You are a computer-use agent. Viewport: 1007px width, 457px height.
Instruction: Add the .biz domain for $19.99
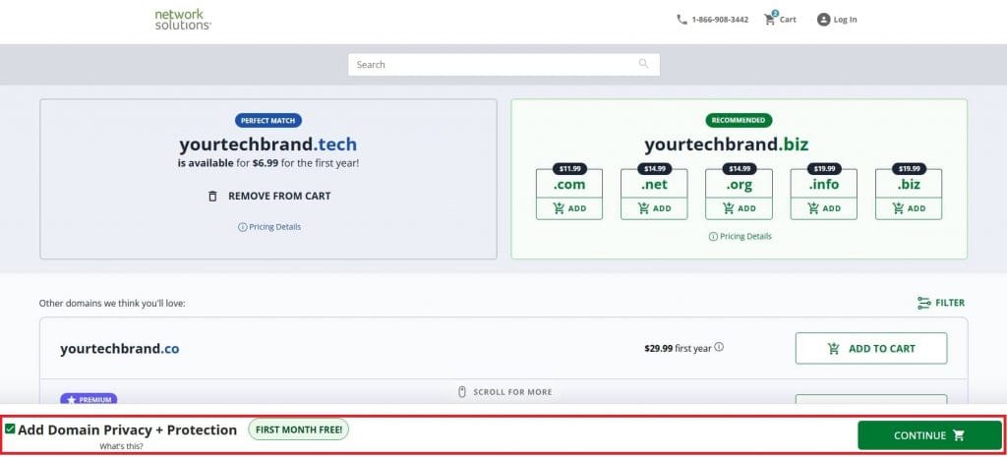pyautogui.click(x=909, y=208)
